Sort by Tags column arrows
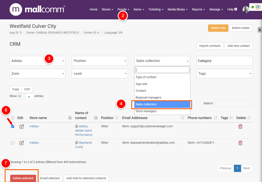This screenshot has height=182, width=262. (231, 118)
